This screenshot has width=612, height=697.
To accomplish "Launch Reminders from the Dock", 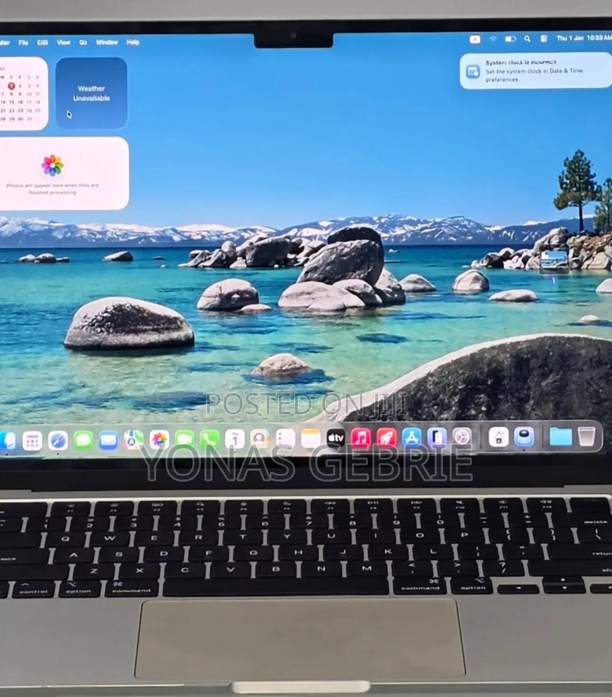I will point(285,438).
